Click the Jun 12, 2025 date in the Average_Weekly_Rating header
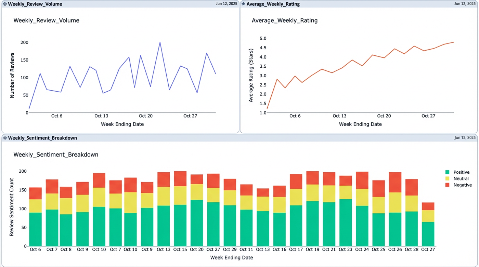479x267 pixels. click(x=465, y=4)
